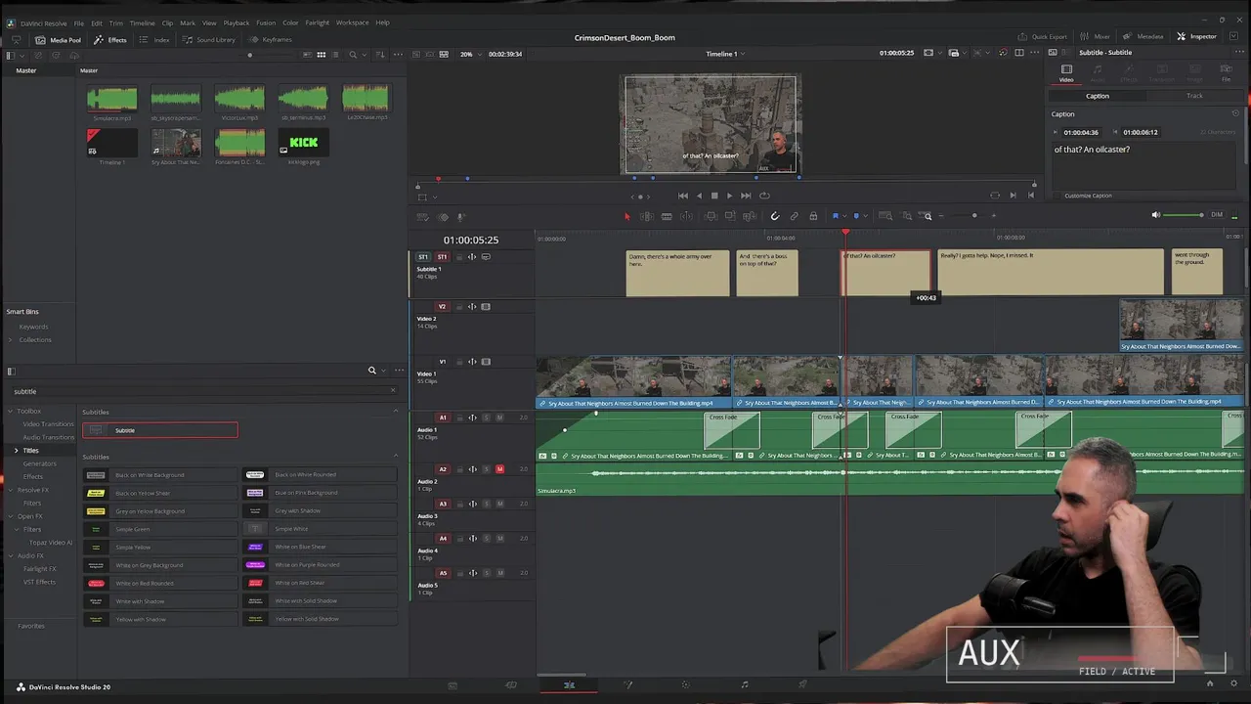Click the Insert Clip icon
Viewport: 1251px width, 704px height.
[x=712, y=216]
